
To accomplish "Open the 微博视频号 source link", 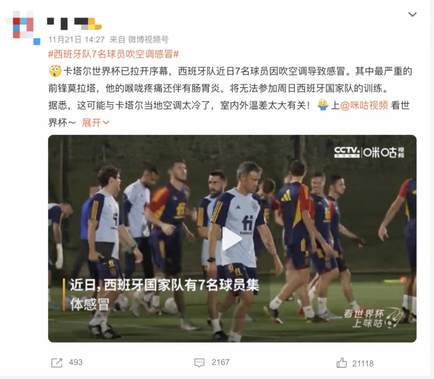I will [148, 39].
